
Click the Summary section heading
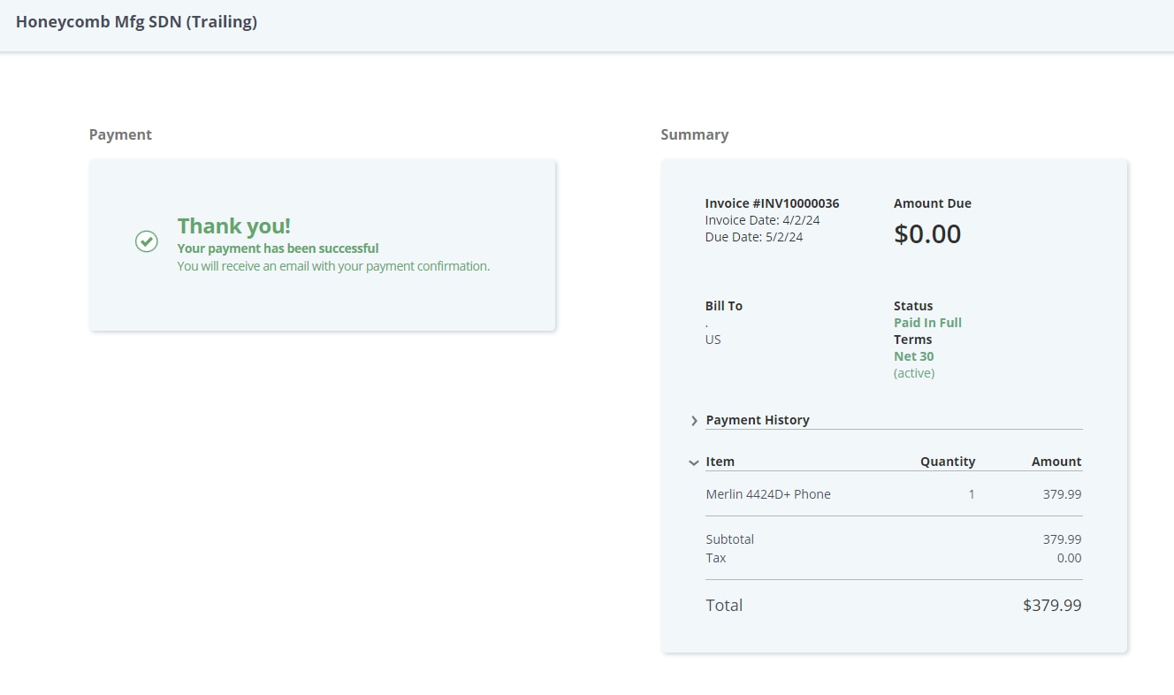(x=694, y=134)
